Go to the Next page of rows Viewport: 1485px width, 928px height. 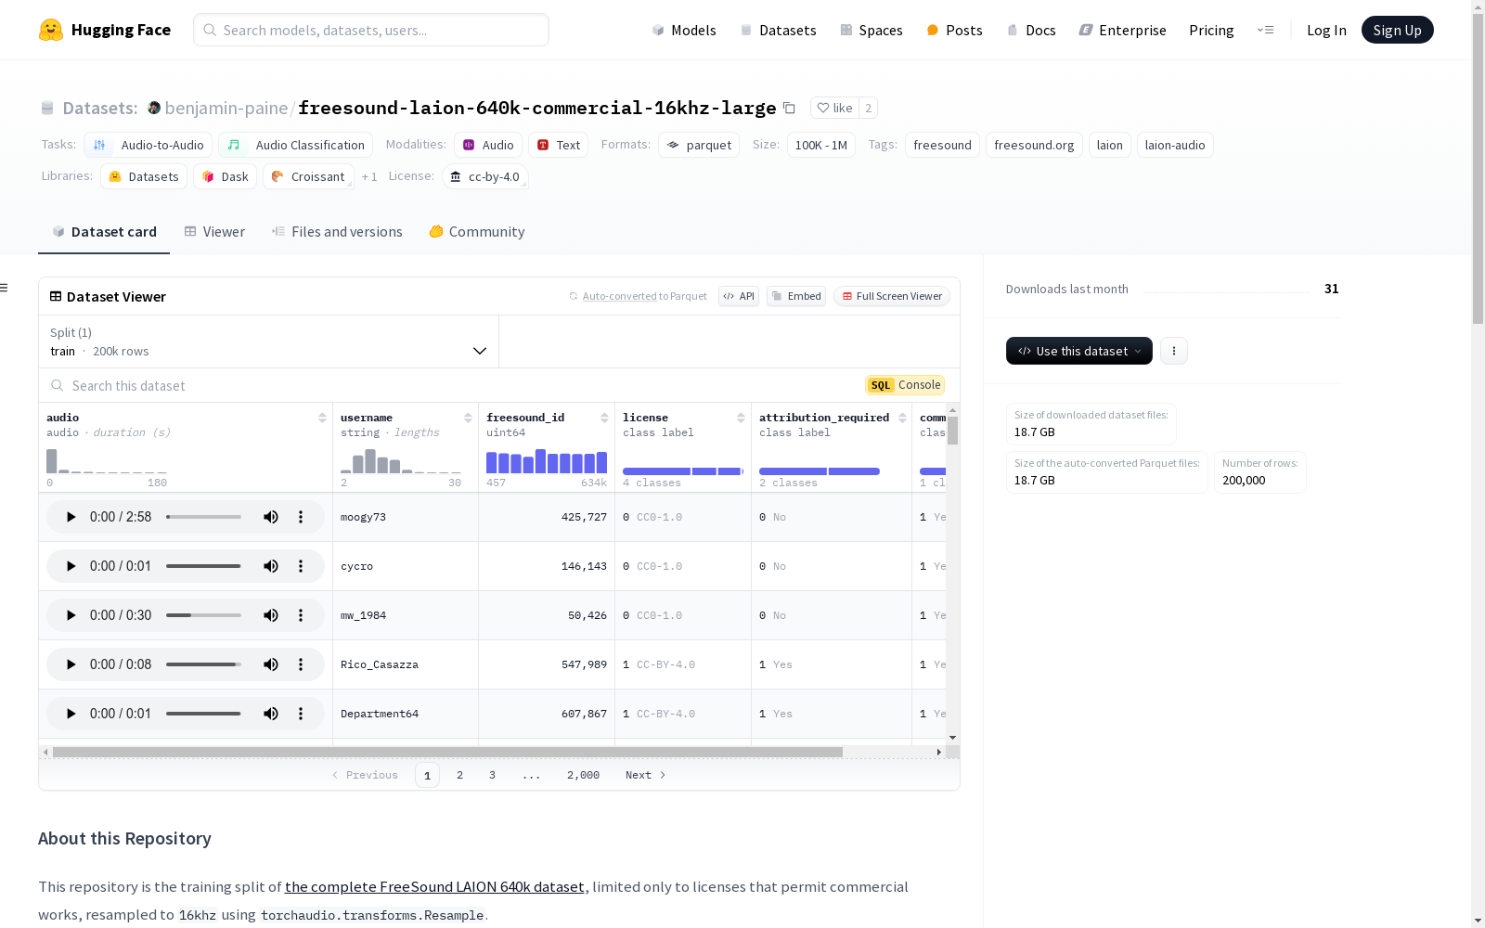(646, 775)
